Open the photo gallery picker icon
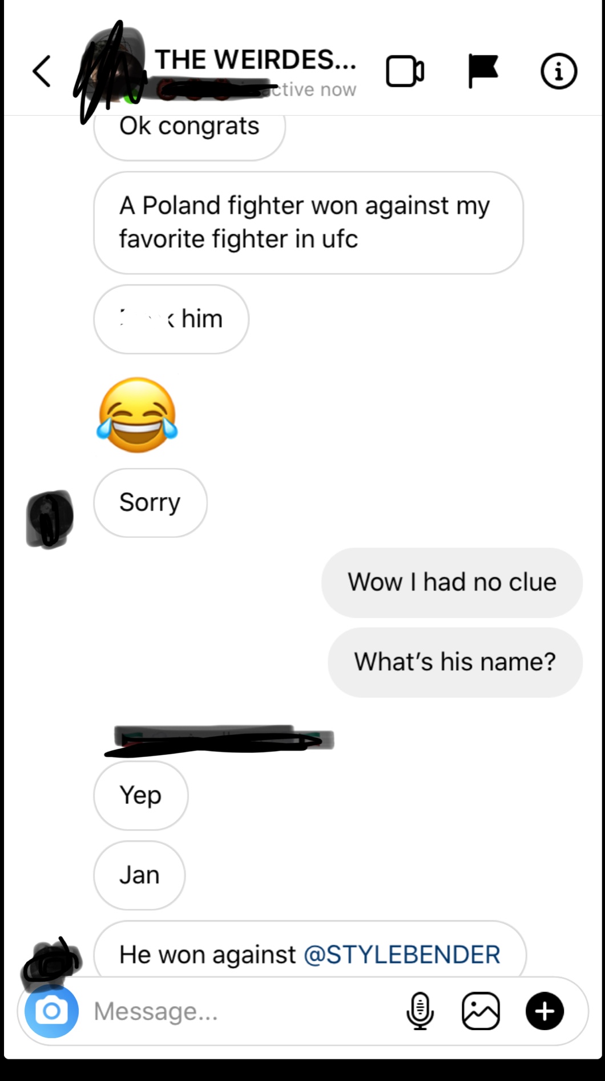Screen dimensions: 605x1081 (x=481, y=1011)
